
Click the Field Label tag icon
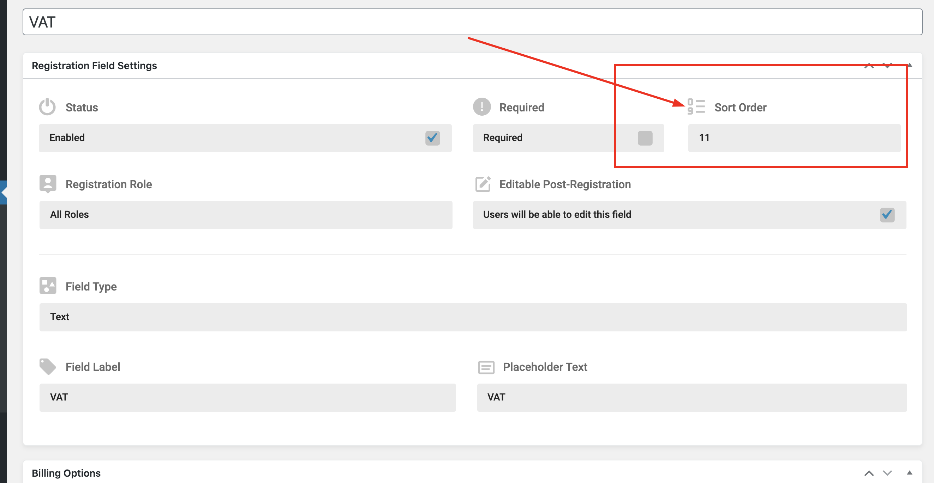[x=48, y=366]
